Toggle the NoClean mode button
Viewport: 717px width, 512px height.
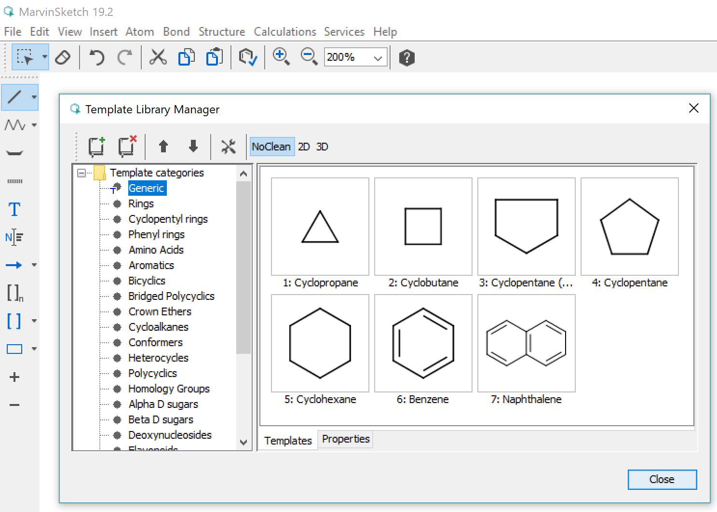click(271, 147)
